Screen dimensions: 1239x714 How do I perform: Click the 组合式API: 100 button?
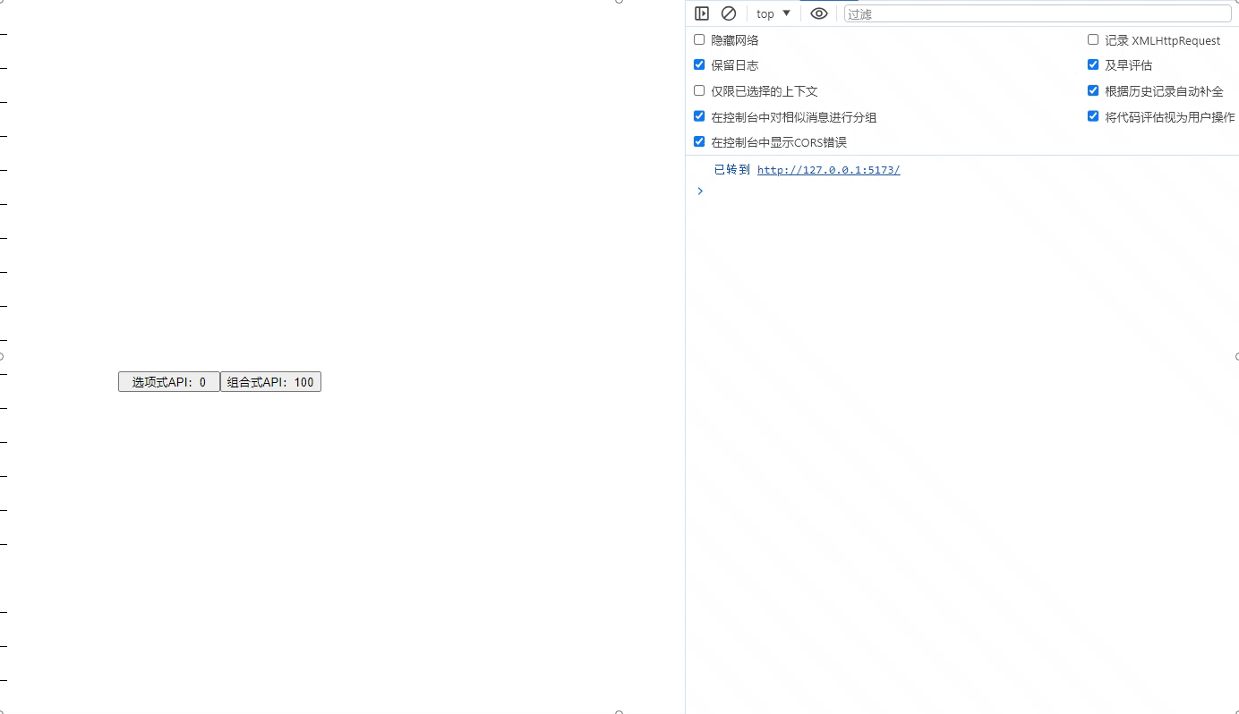270,382
